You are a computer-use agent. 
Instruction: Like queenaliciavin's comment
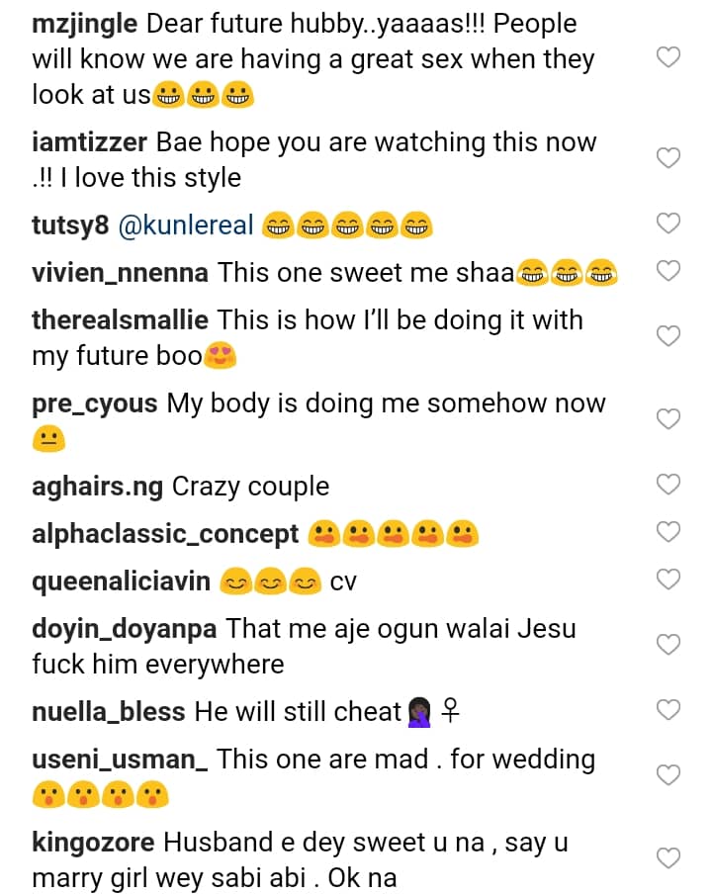pos(669,580)
